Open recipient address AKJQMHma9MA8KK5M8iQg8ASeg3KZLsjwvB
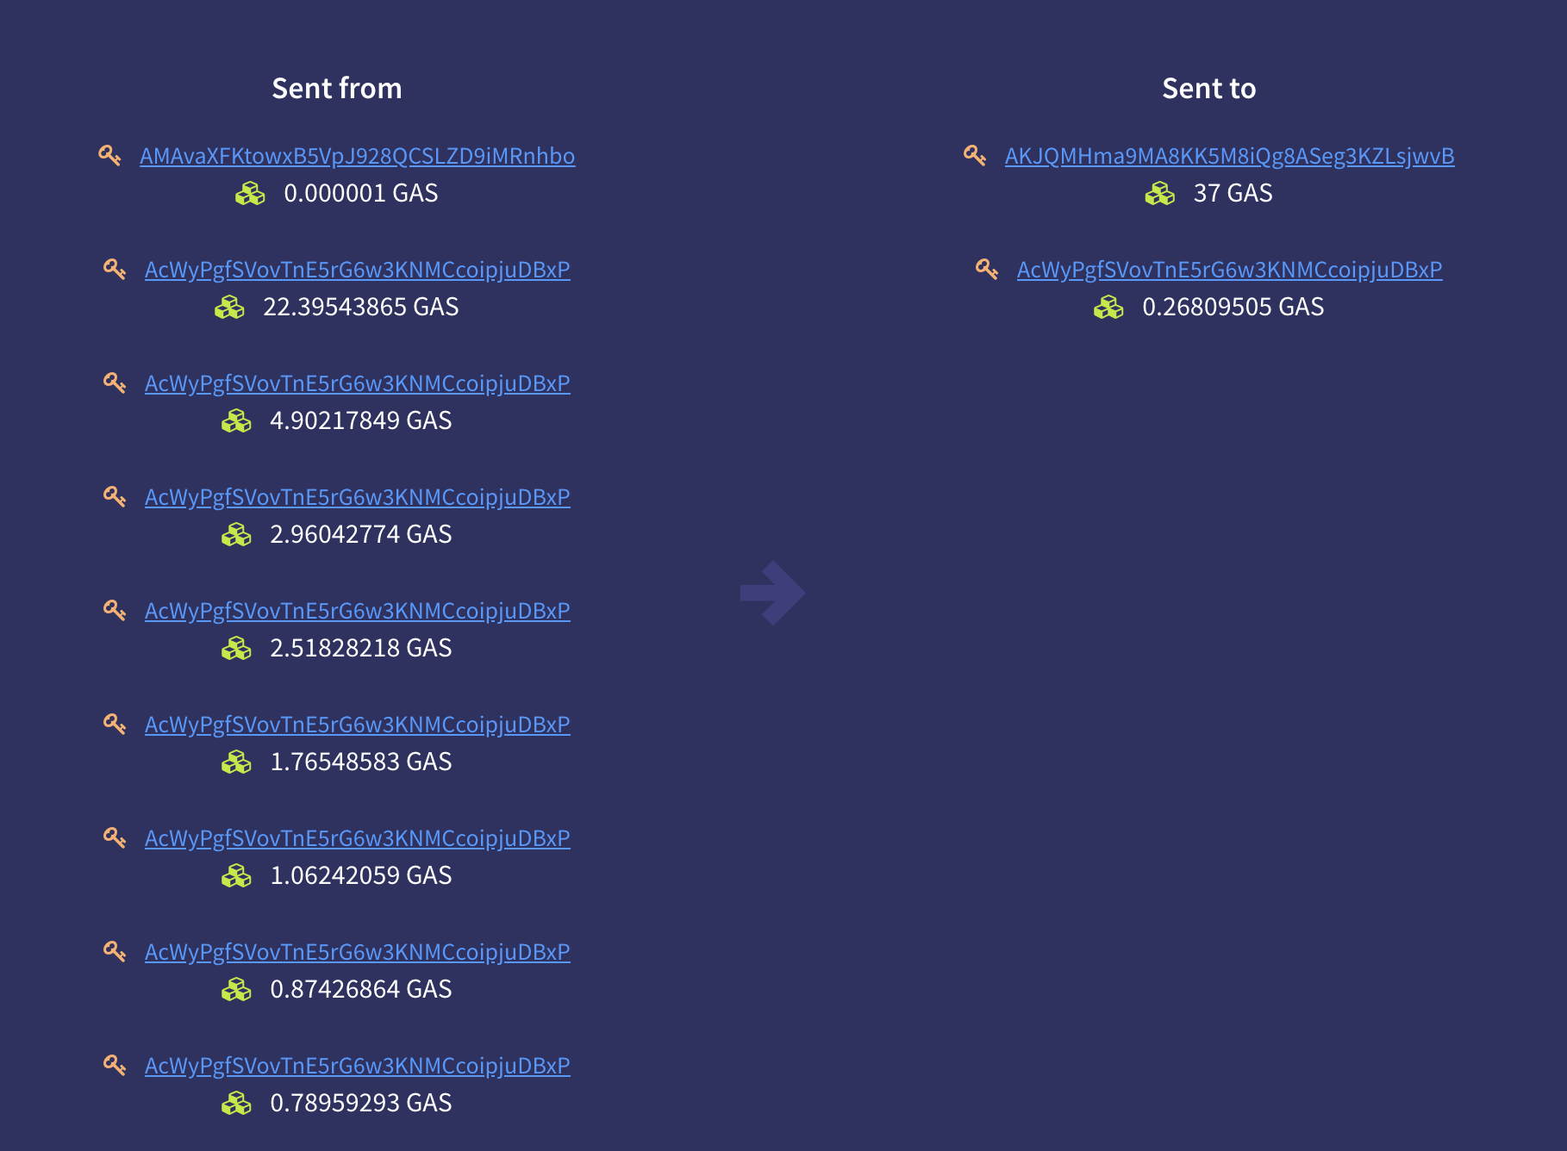 [1230, 156]
